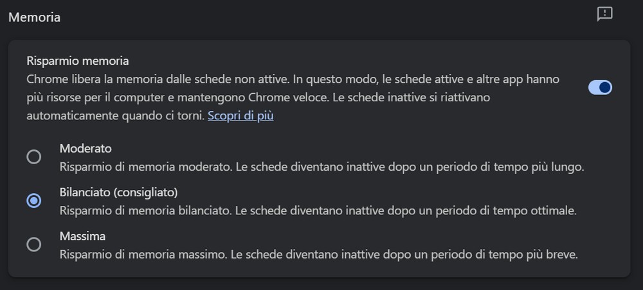
Task: Click 'automaticamente quando ci torni' text
Action: point(116,116)
